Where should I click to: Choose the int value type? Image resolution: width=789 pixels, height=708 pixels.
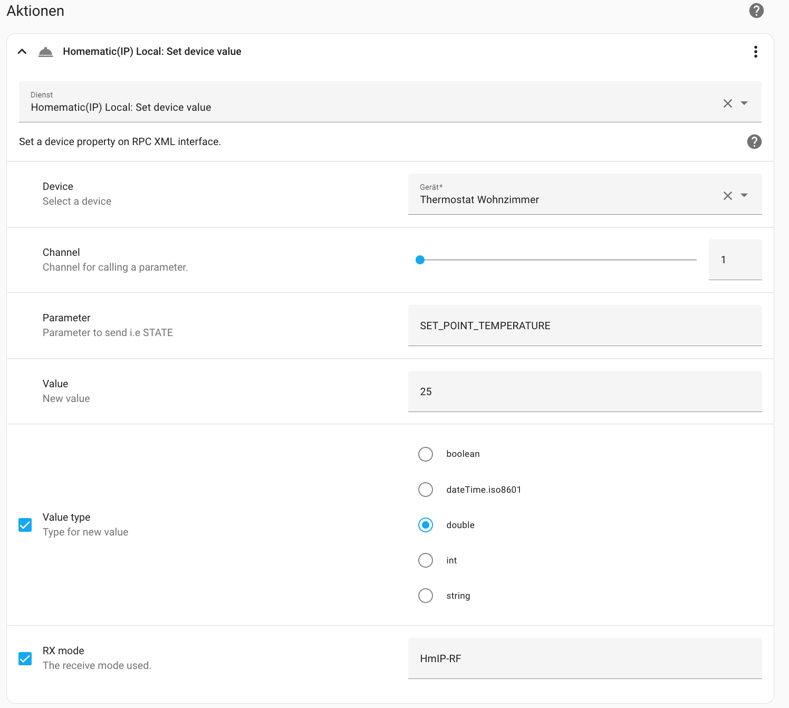coord(426,560)
